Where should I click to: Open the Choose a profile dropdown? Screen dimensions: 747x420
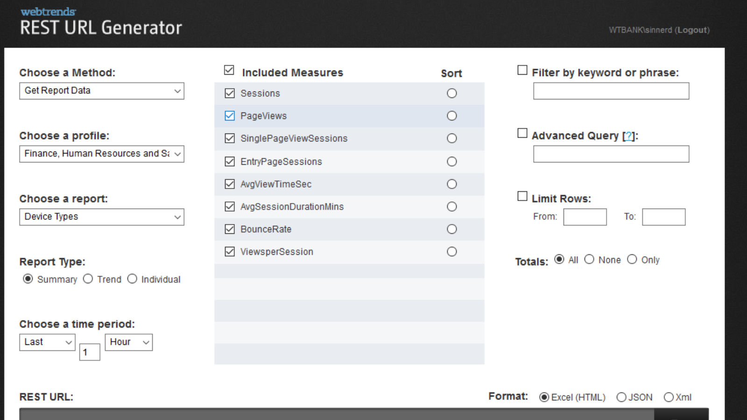point(102,154)
